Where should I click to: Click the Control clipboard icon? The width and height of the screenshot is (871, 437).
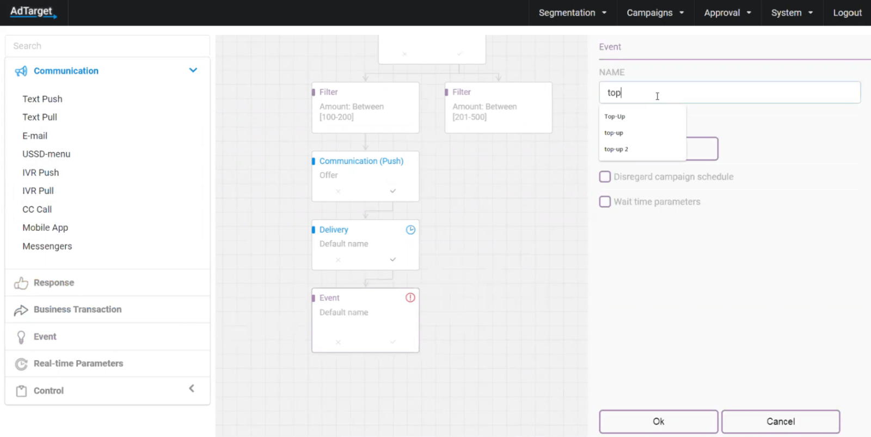(21, 391)
